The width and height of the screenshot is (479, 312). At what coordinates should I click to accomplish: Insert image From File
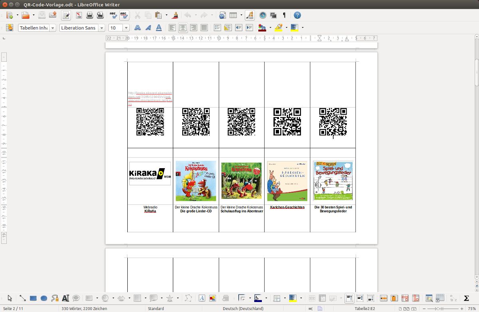(212, 298)
